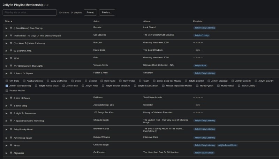Viewport: 279px width, 159px height.
Task: Play the Old Schoolyard track by Cat Stevens
Action: pos(6,36)
